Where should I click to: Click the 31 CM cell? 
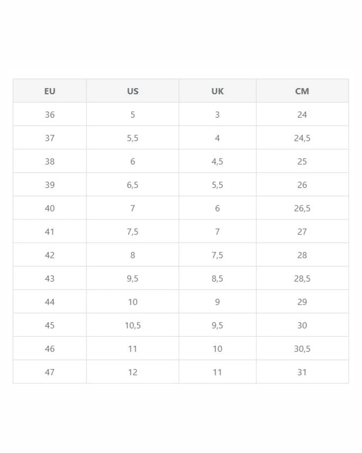coord(302,372)
